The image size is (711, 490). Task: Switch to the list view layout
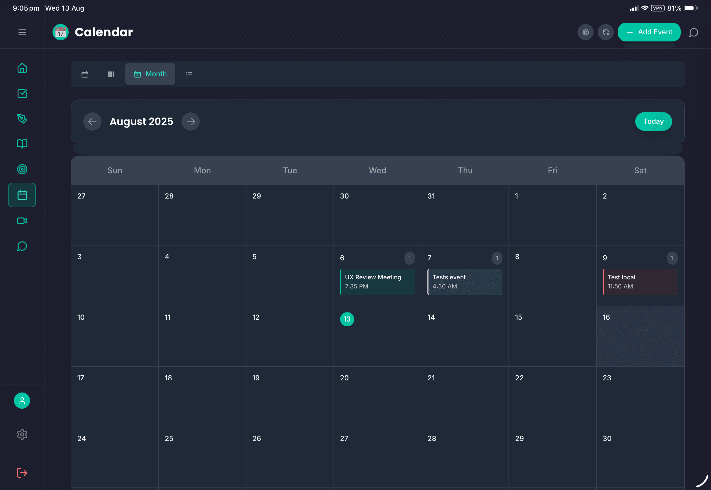tap(189, 74)
